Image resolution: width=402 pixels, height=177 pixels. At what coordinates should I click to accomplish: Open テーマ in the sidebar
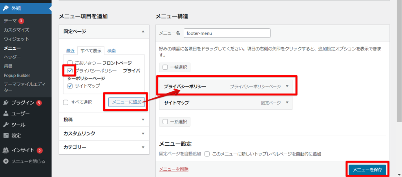coord(10,21)
